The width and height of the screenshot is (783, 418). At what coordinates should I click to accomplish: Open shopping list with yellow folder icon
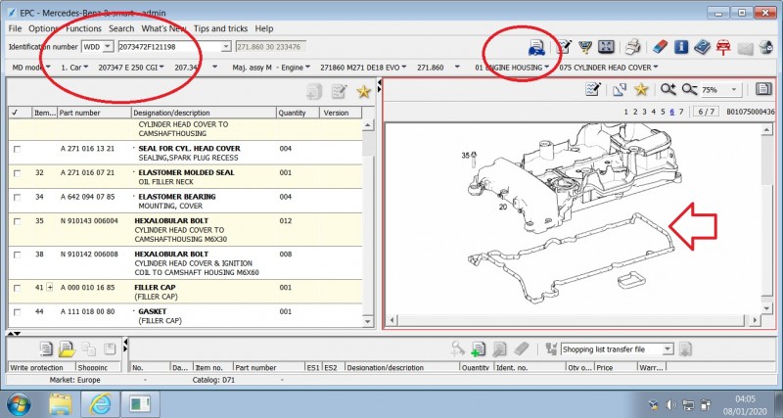[x=67, y=348]
